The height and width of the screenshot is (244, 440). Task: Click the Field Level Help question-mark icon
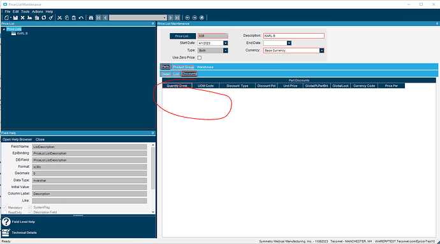coord(6,222)
